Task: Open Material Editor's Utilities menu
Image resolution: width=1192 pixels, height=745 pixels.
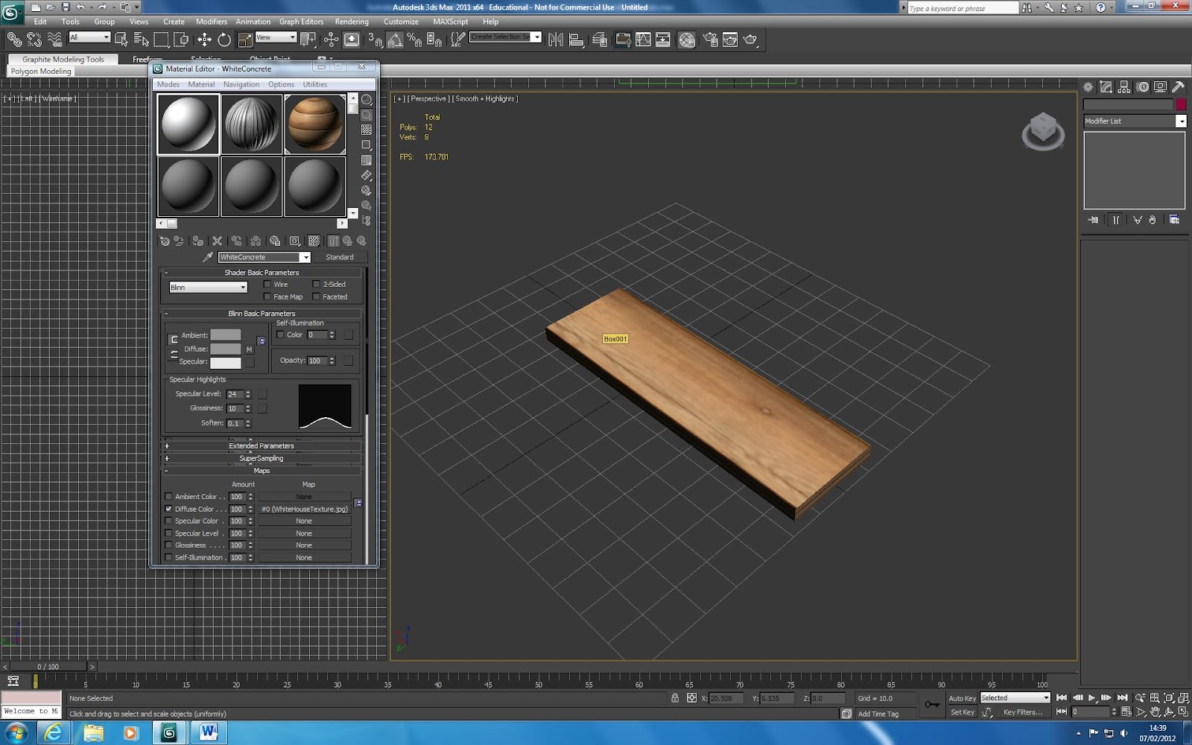Action: (314, 84)
